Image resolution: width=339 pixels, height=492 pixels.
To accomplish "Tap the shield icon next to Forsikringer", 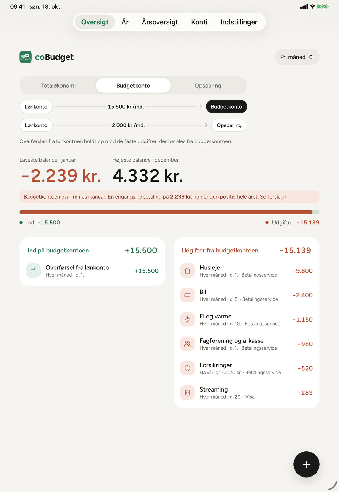I will pos(187,368).
